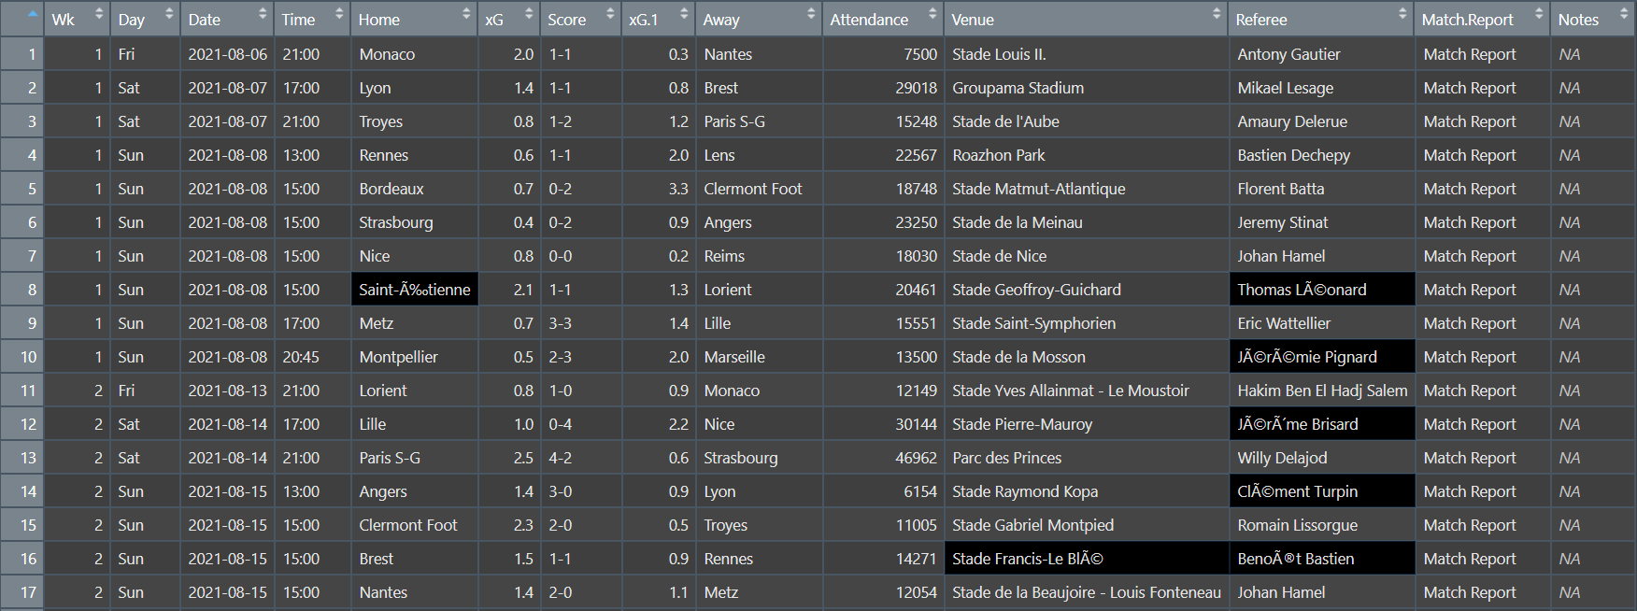Click the sort arrows beside Home header
The image size is (1637, 611).
(x=465, y=15)
